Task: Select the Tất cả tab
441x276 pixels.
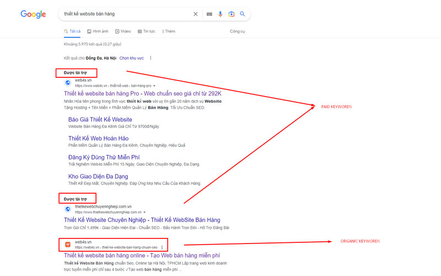Action: pyautogui.click(x=72, y=31)
